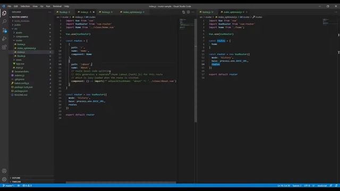Select index_optimized.js tab in right editor

pos(233,12)
